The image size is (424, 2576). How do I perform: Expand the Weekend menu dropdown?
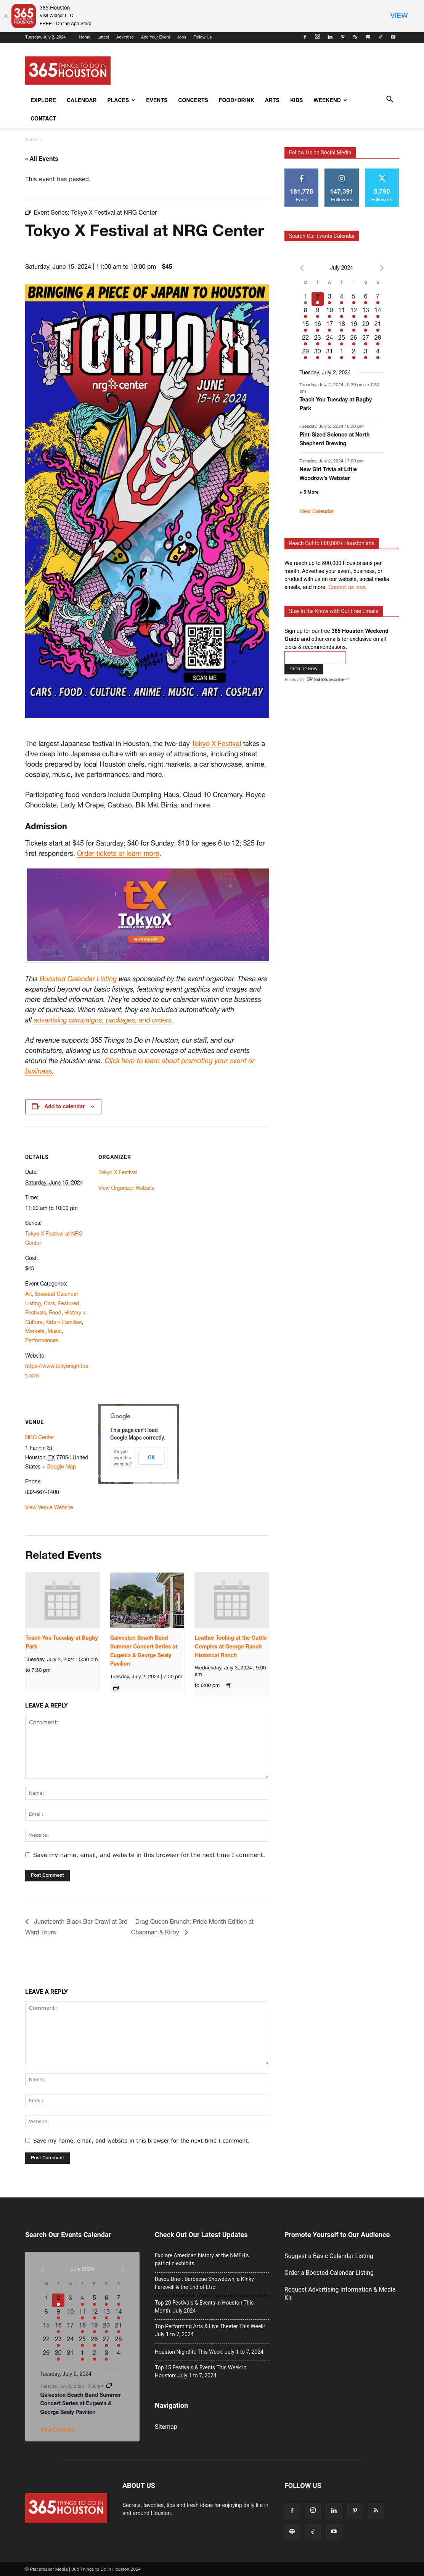click(x=330, y=100)
